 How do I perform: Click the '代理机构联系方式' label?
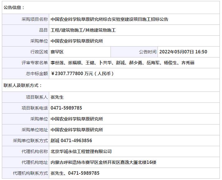30,173
